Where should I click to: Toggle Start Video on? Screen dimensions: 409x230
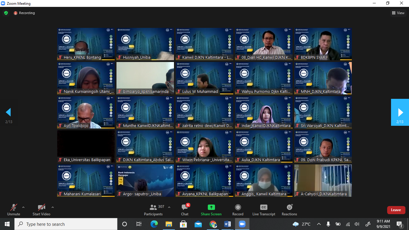41,210
